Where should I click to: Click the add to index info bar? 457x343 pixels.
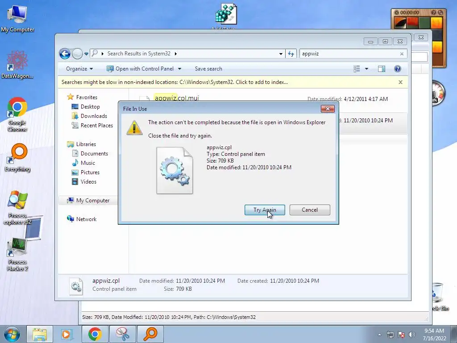click(x=174, y=82)
